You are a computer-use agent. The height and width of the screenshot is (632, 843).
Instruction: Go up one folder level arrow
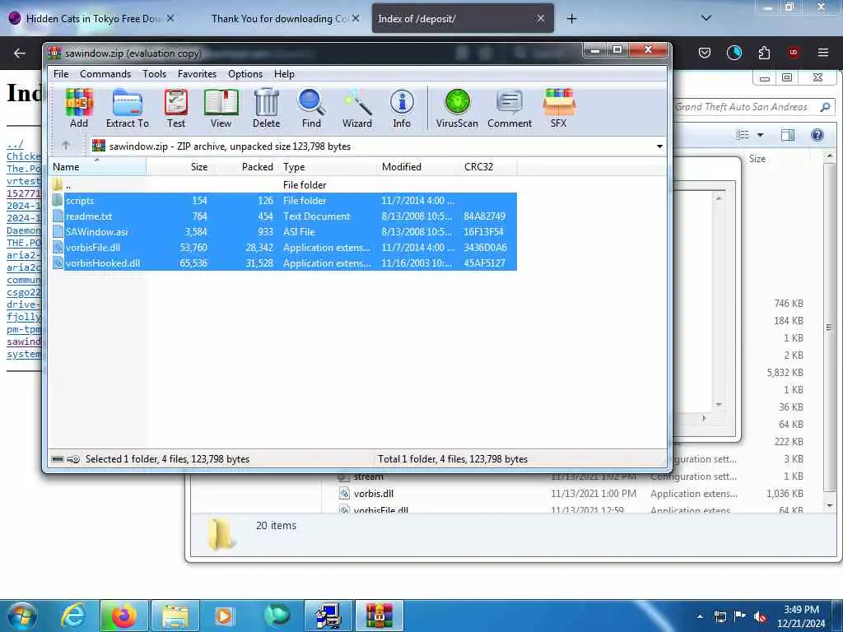66,145
